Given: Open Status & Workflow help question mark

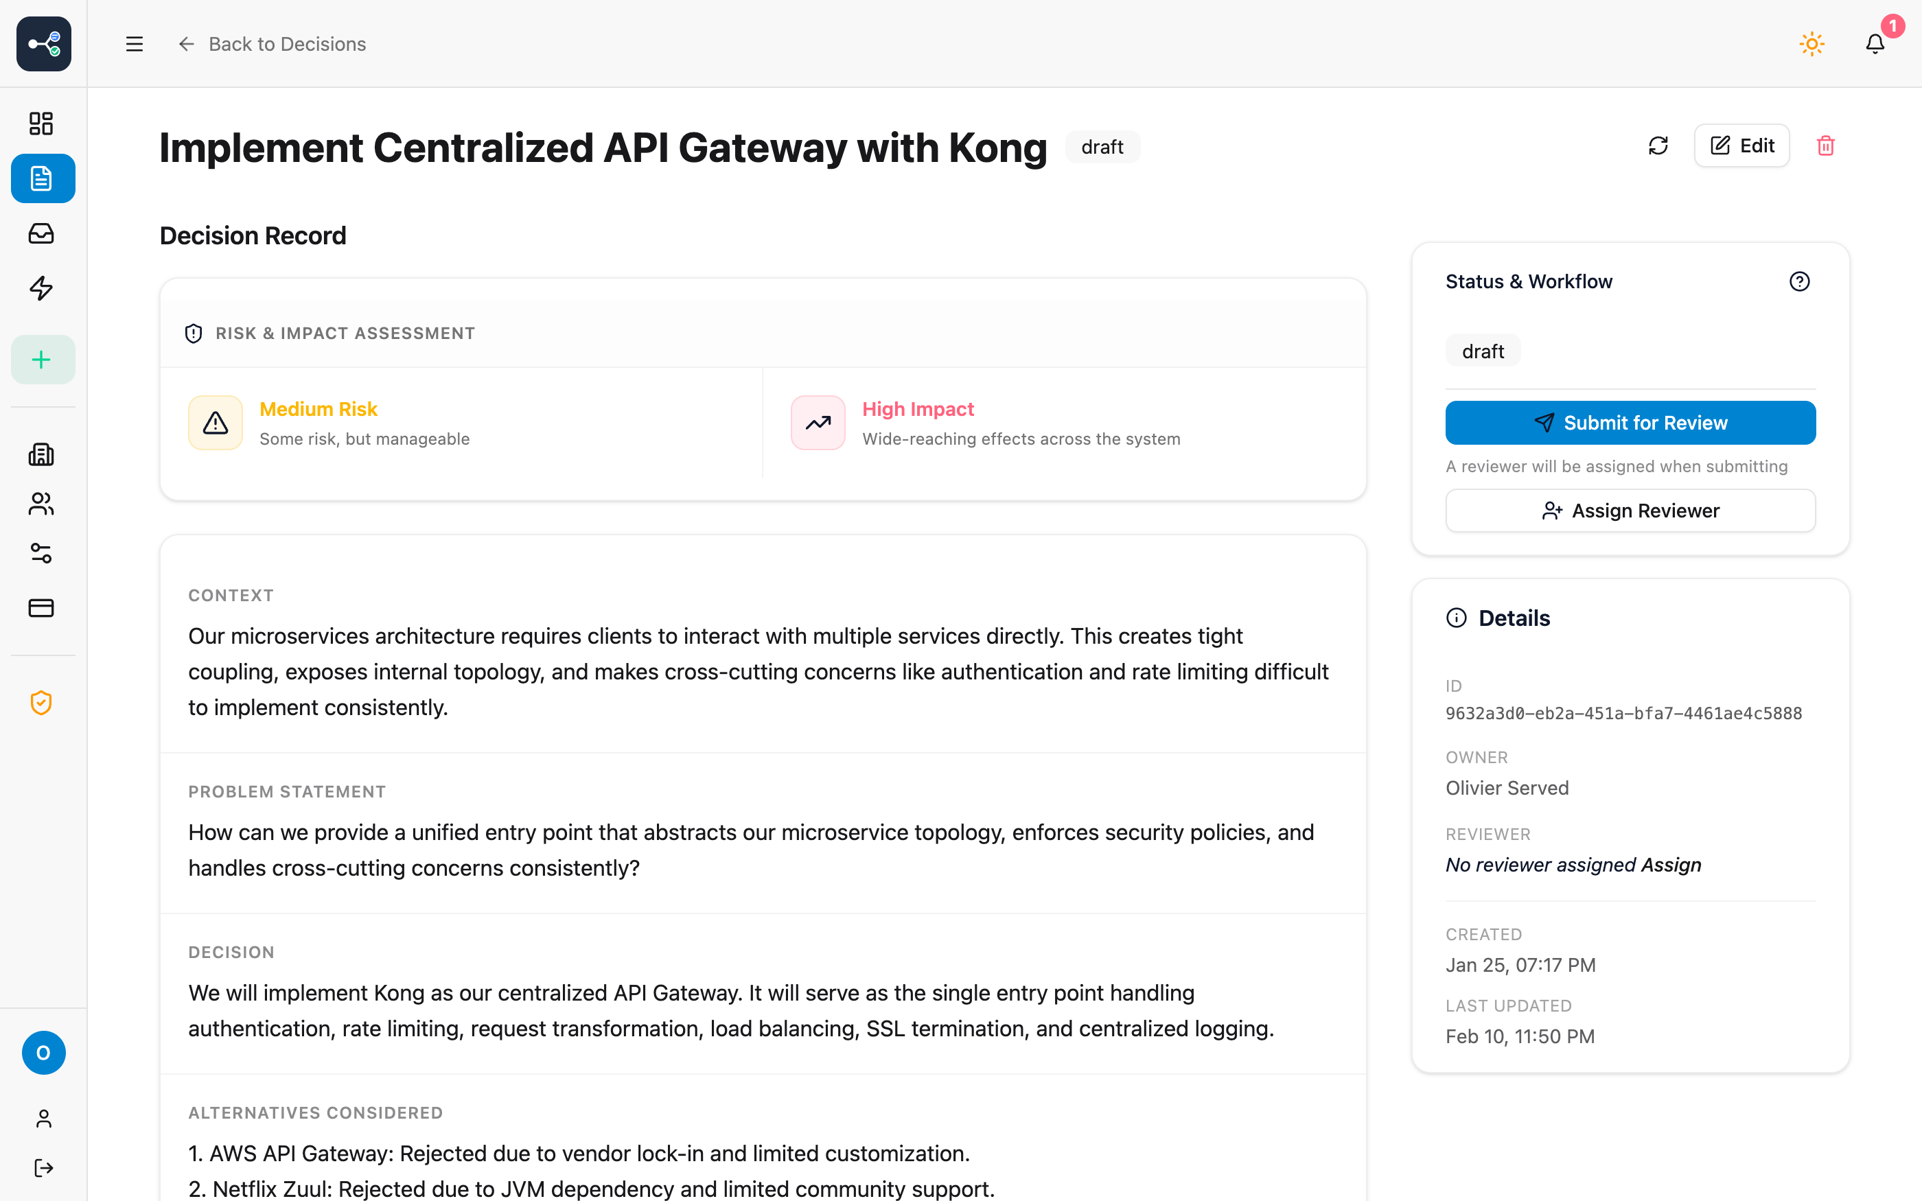Looking at the screenshot, I should click(1800, 281).
